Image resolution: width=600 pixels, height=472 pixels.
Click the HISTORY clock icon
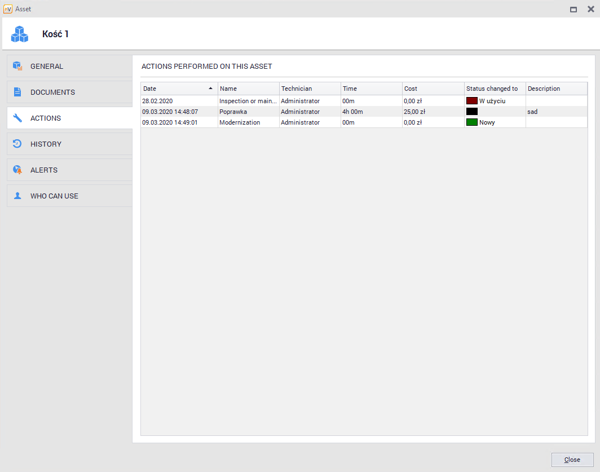click(x=17, y=144)
